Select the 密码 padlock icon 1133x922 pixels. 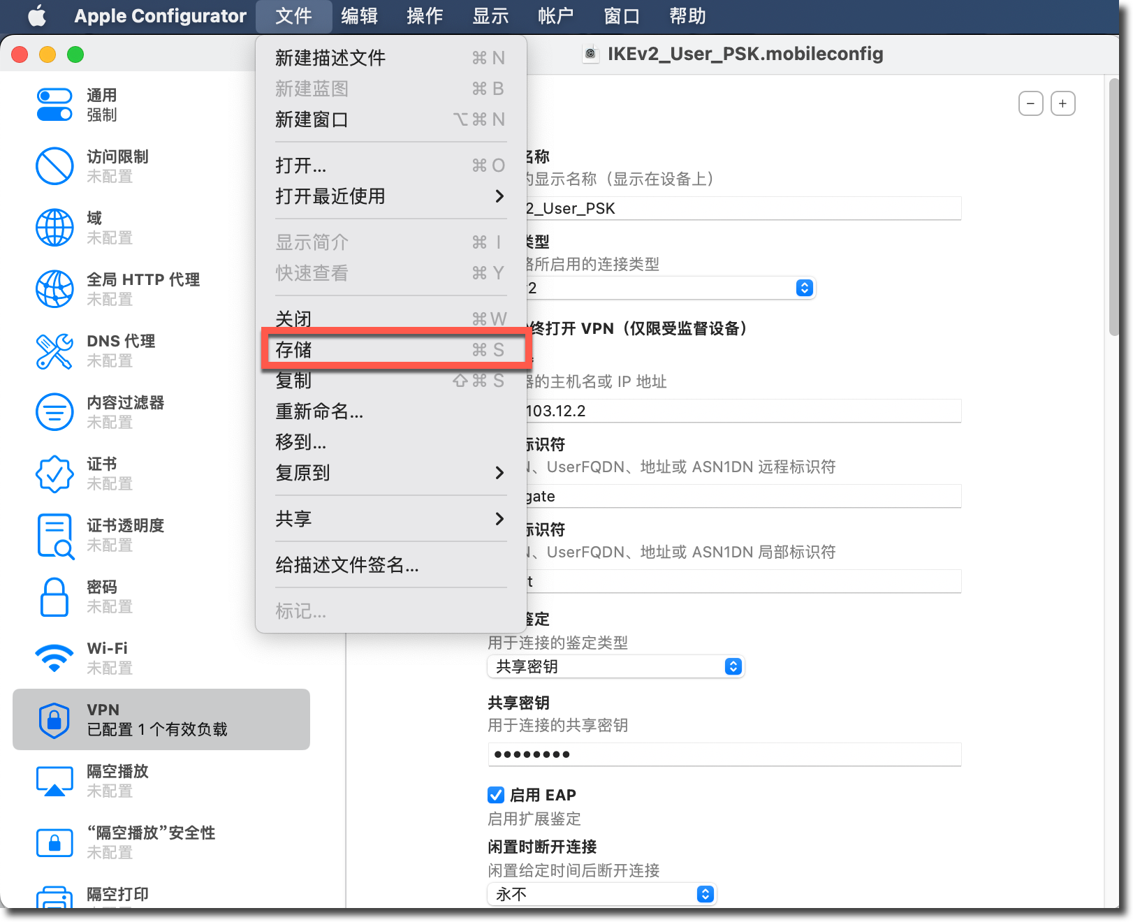click(x=54, y=597)
